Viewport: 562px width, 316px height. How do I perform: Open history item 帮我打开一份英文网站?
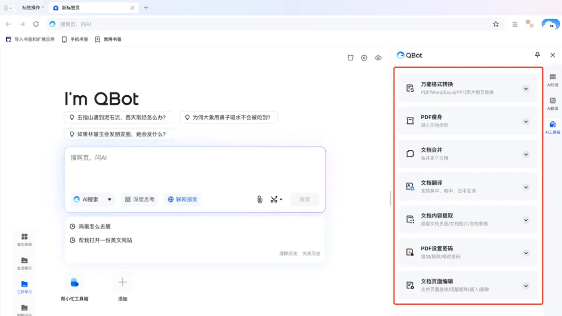coord(101,241)
